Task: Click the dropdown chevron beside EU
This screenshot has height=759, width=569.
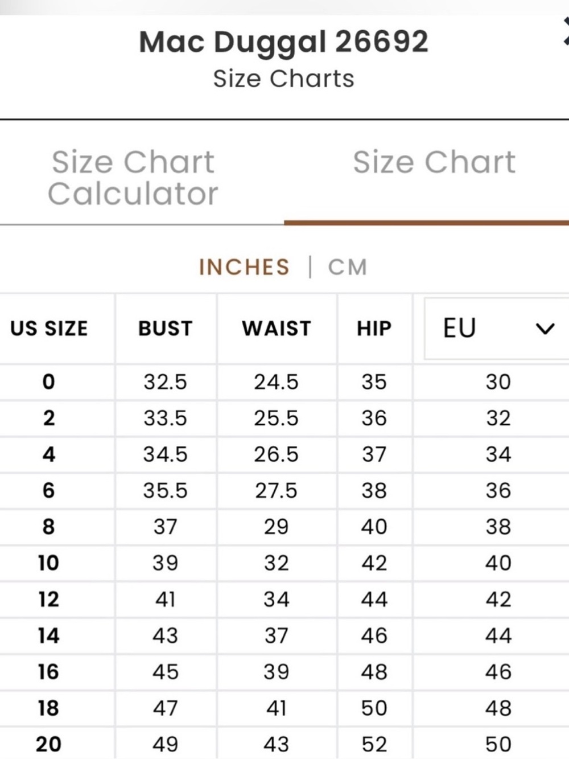Action: pyautogui.click(x=545, y=329)
